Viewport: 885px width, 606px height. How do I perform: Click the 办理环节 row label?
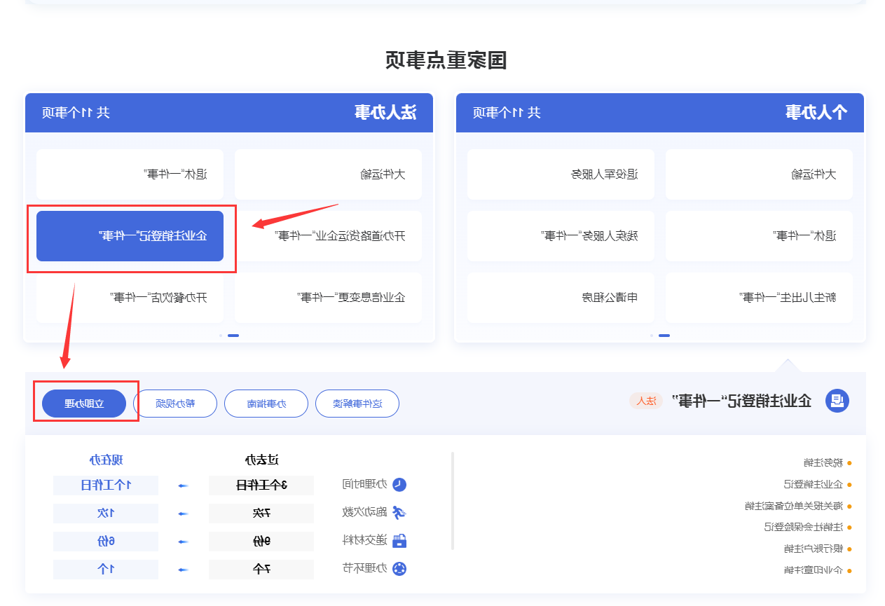[x=364, y=569]
